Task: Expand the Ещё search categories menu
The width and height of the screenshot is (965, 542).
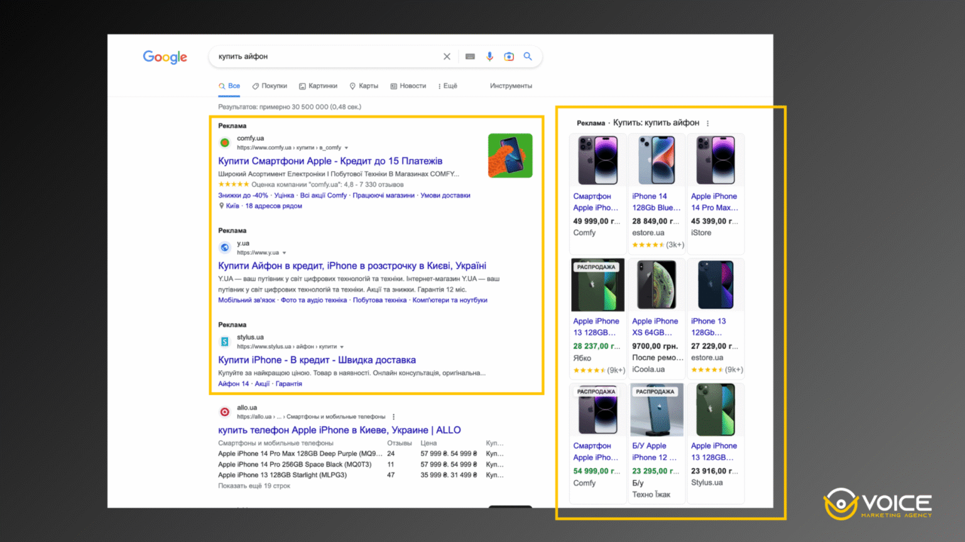Action: pos(447,86)
